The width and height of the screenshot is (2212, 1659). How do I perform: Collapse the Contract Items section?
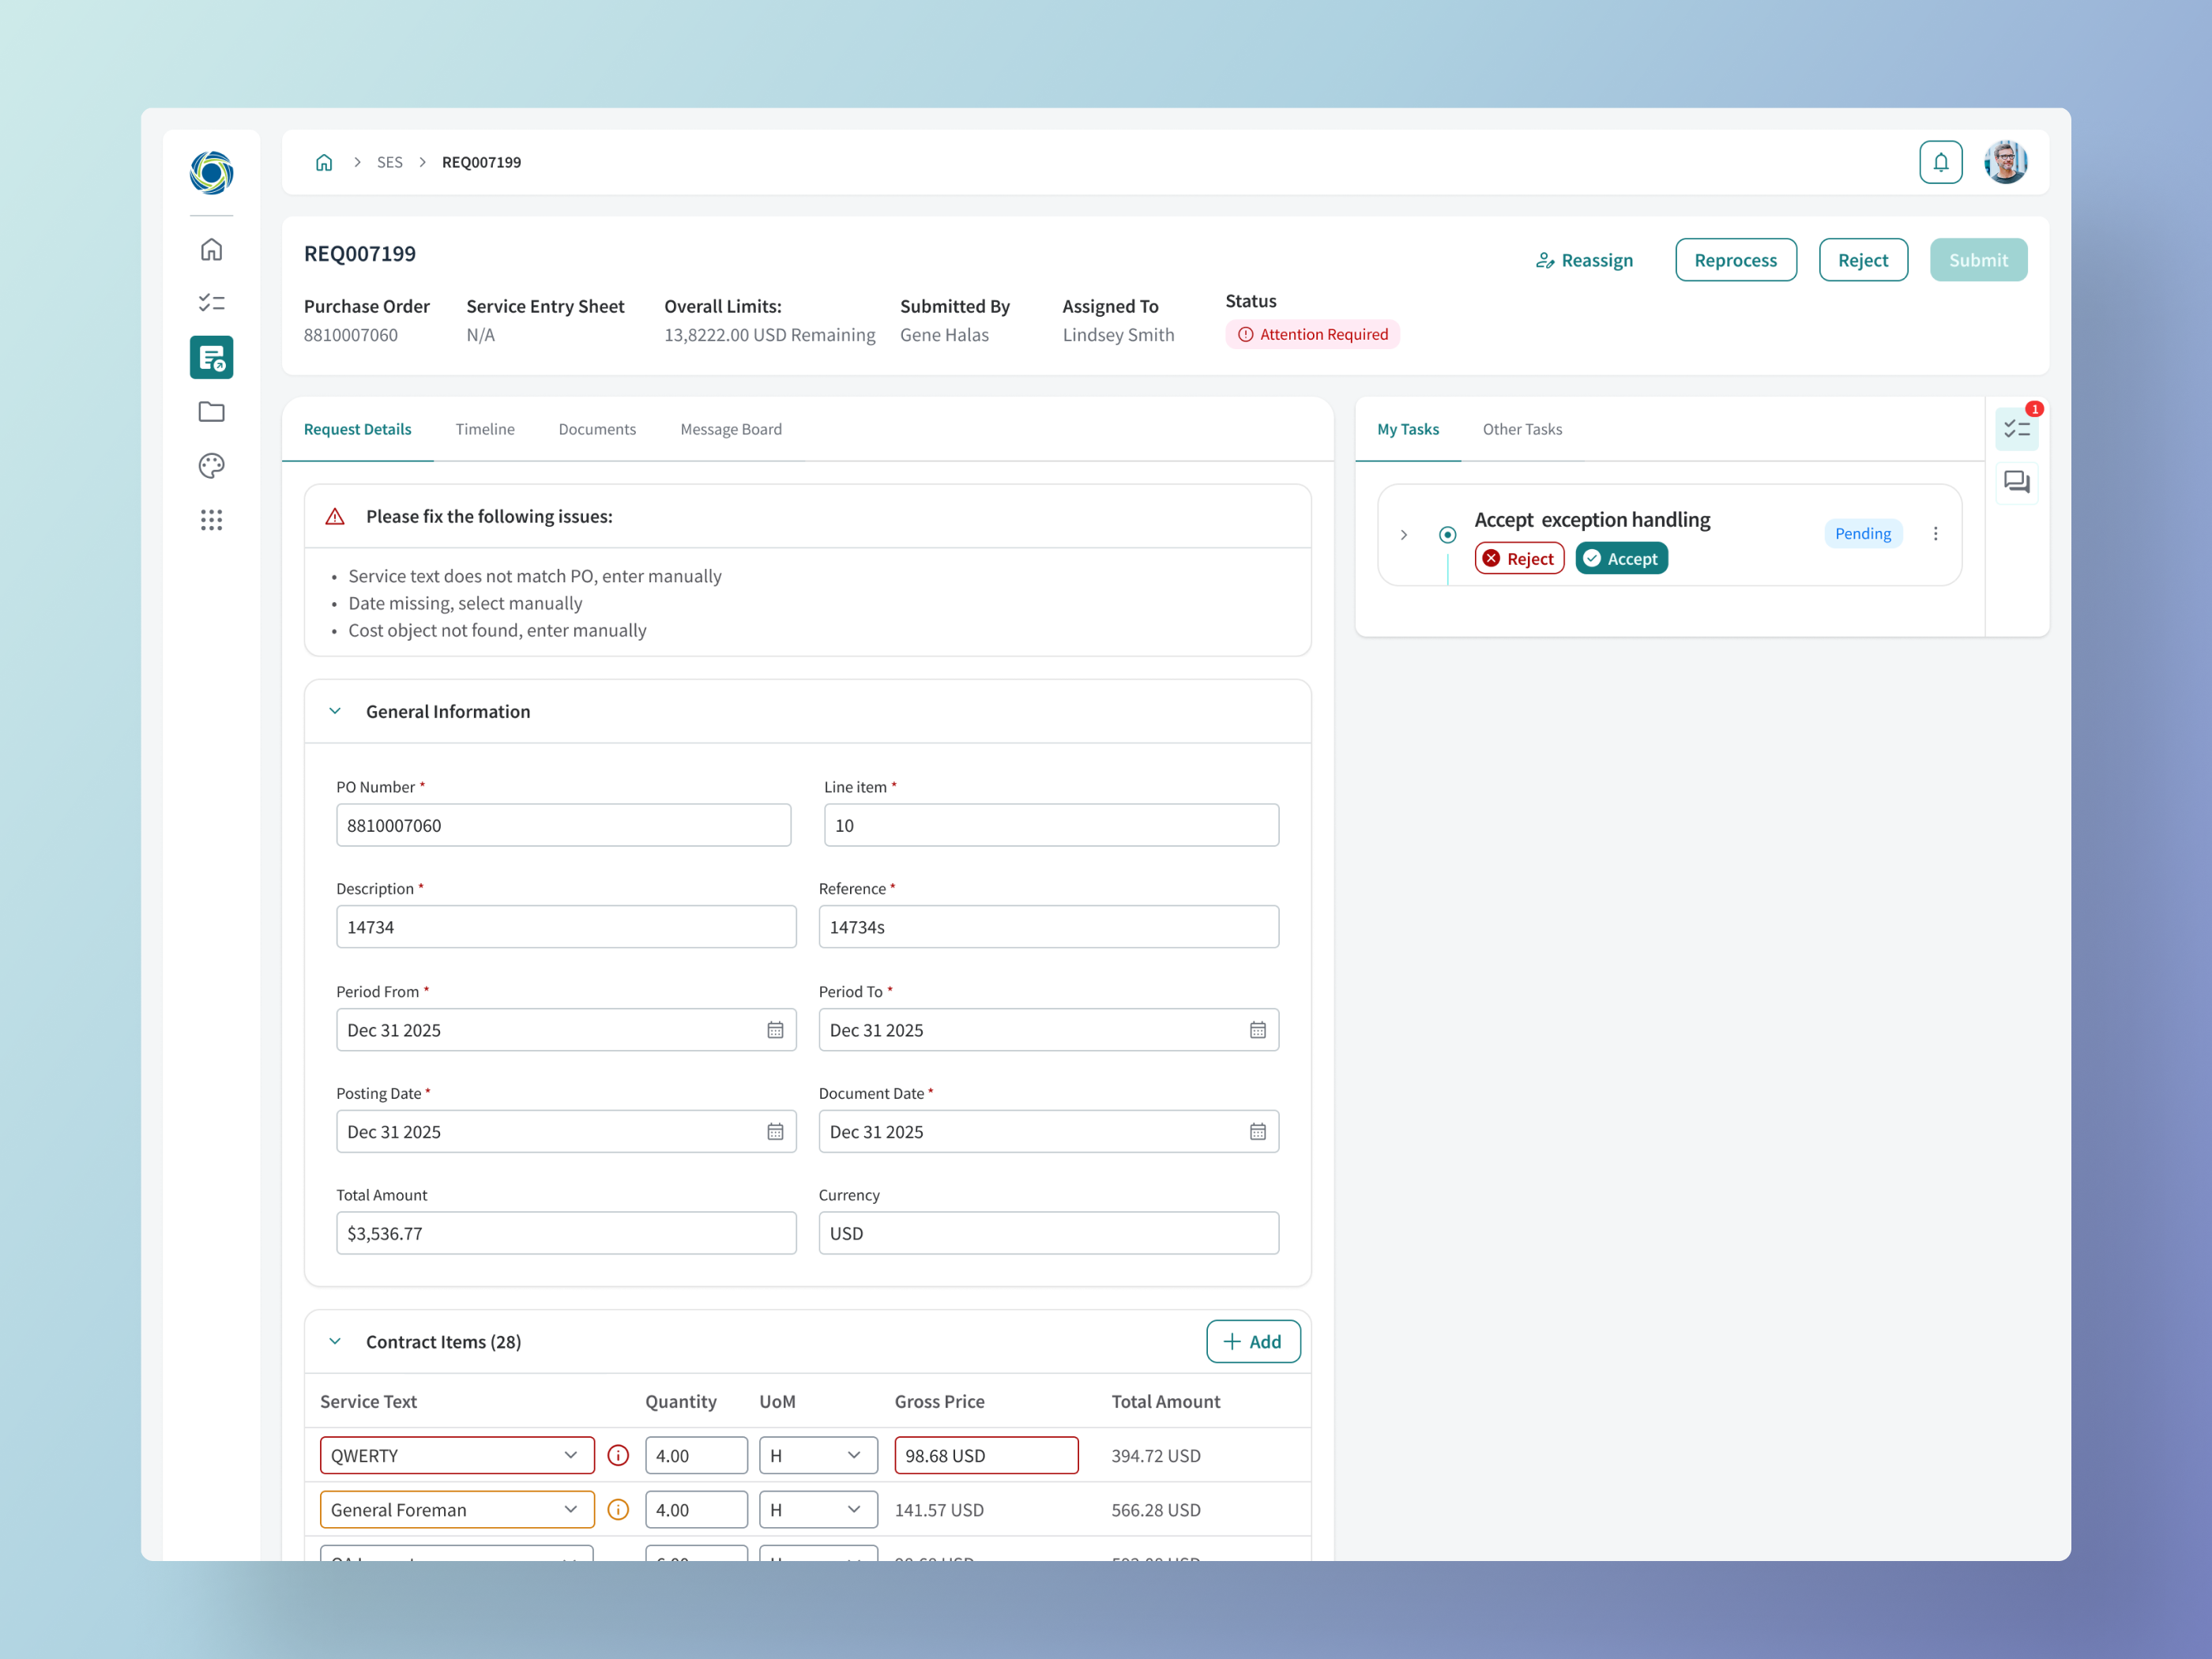click(x=335, y=1341)
